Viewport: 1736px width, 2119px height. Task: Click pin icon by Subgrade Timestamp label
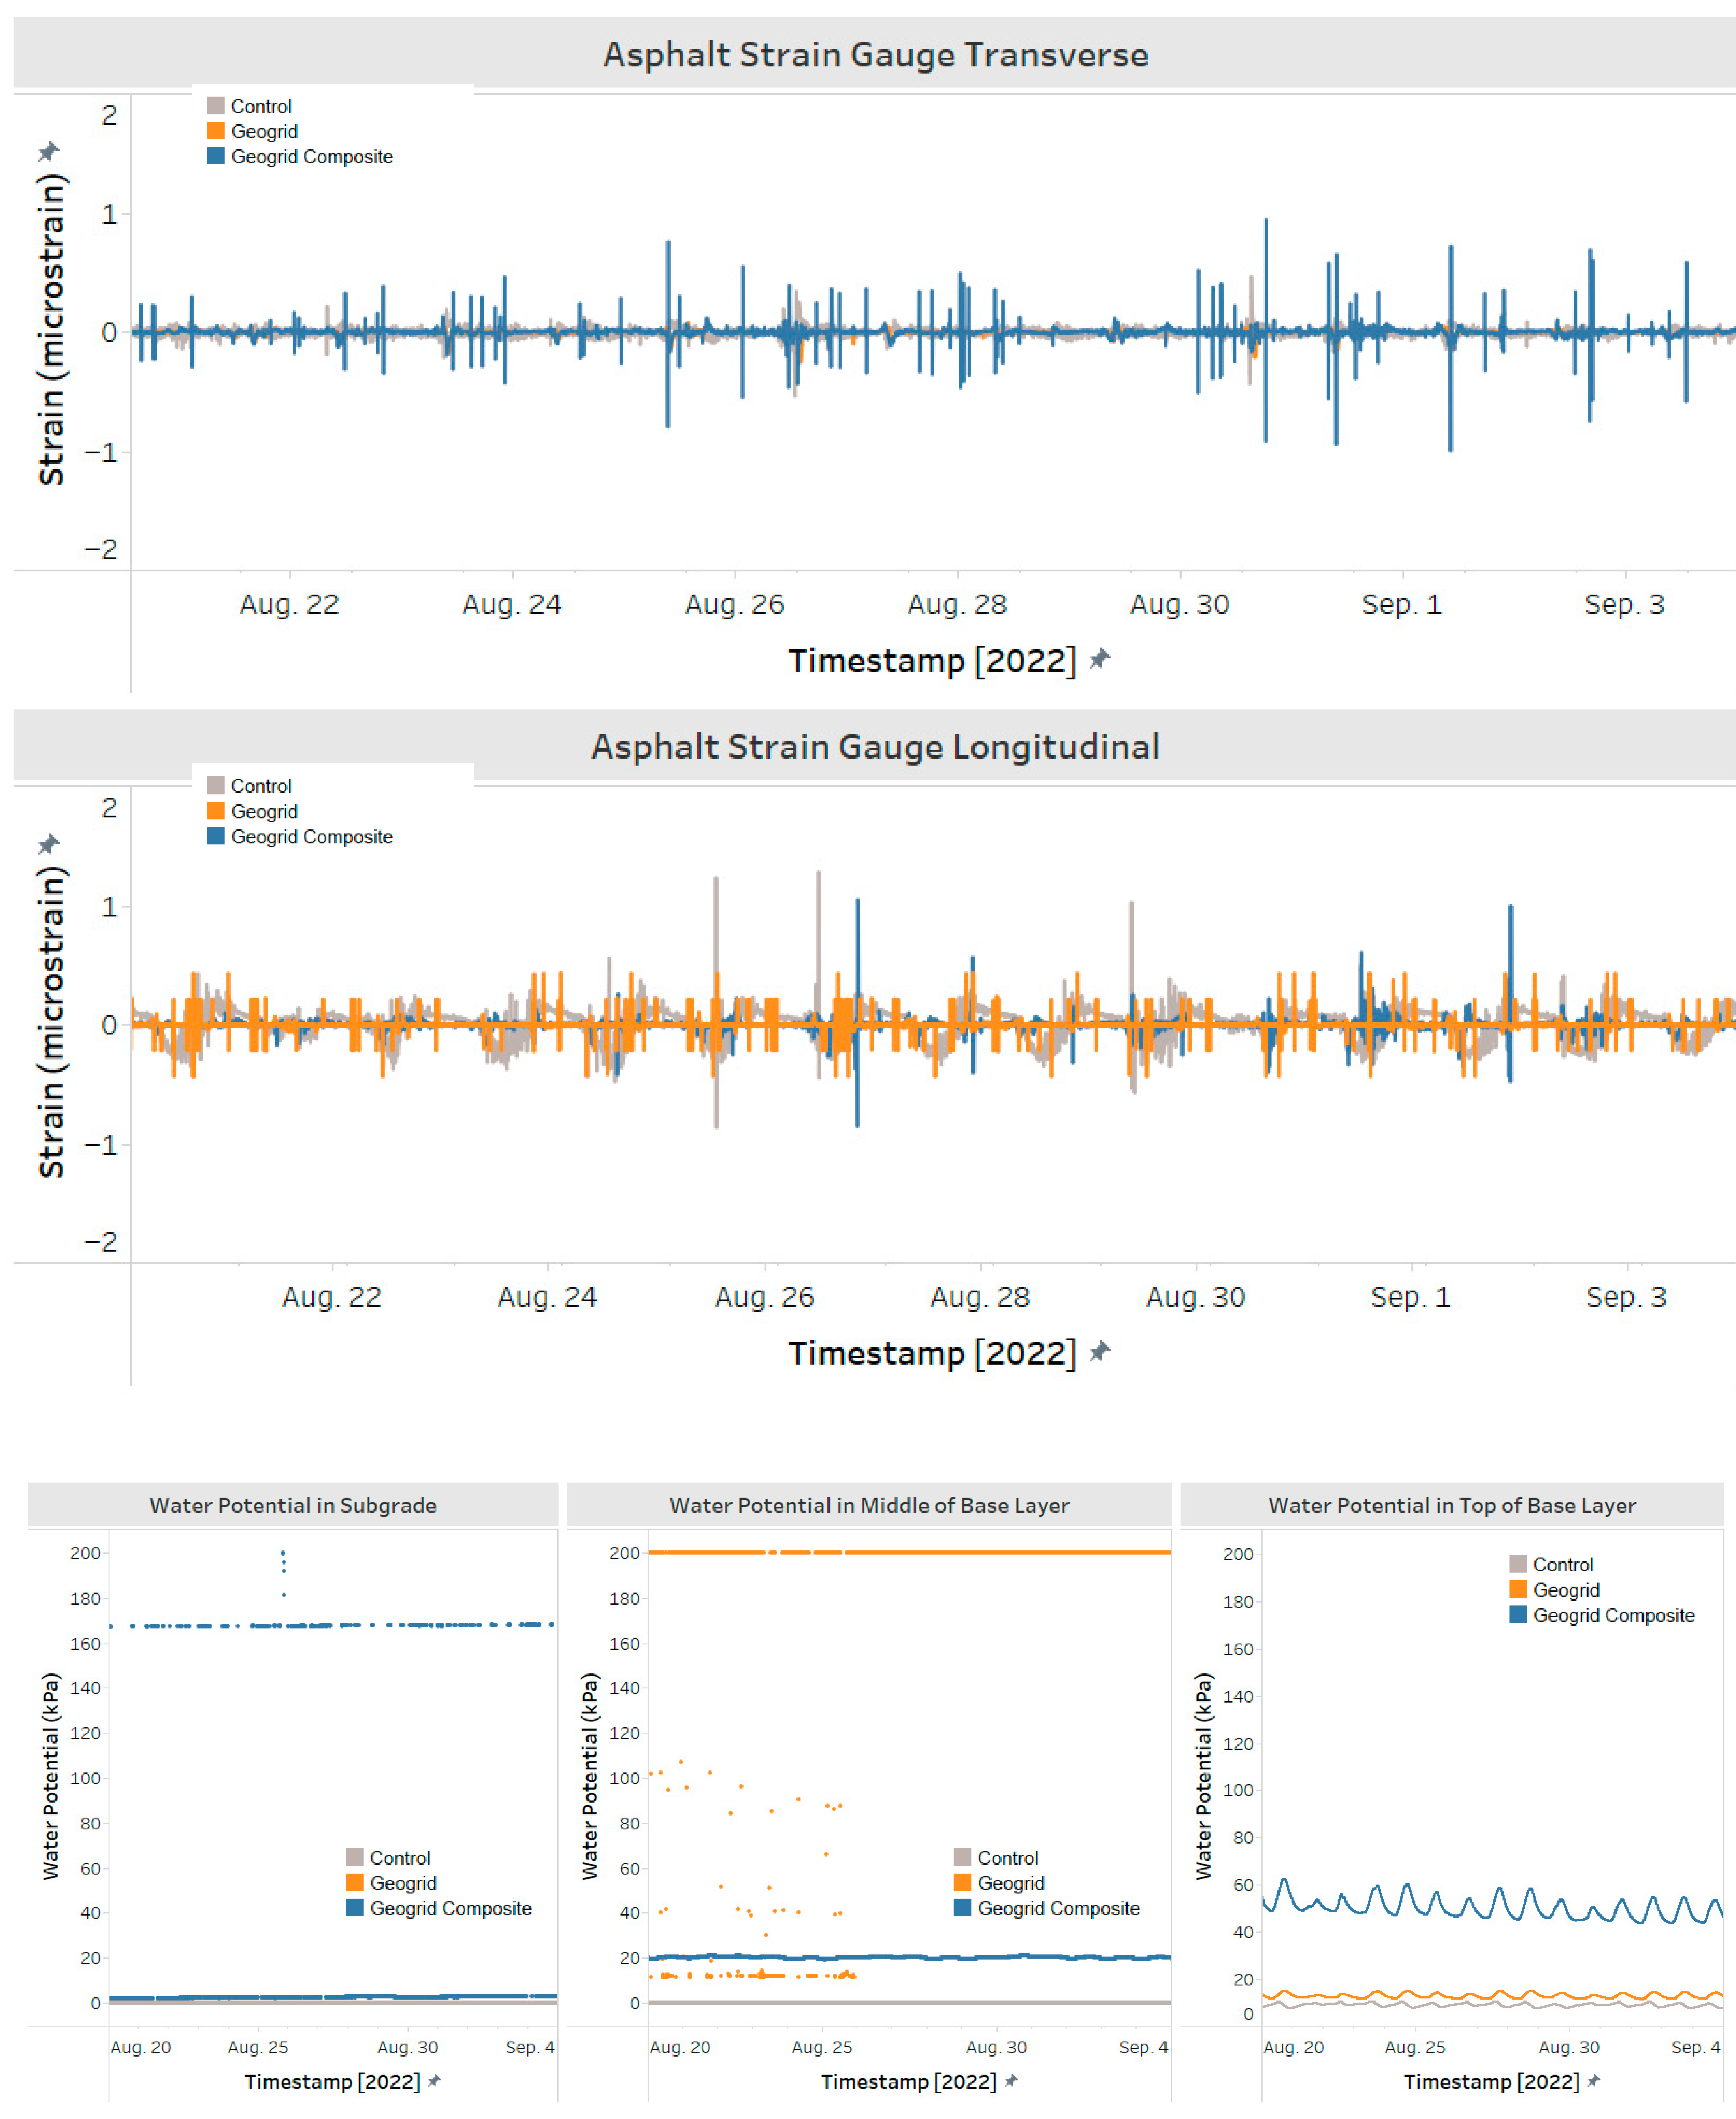434,2081
